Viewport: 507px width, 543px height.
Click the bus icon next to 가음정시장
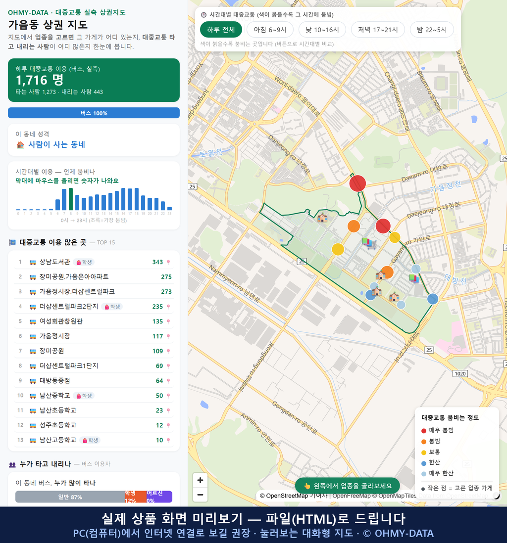[33, 336]
